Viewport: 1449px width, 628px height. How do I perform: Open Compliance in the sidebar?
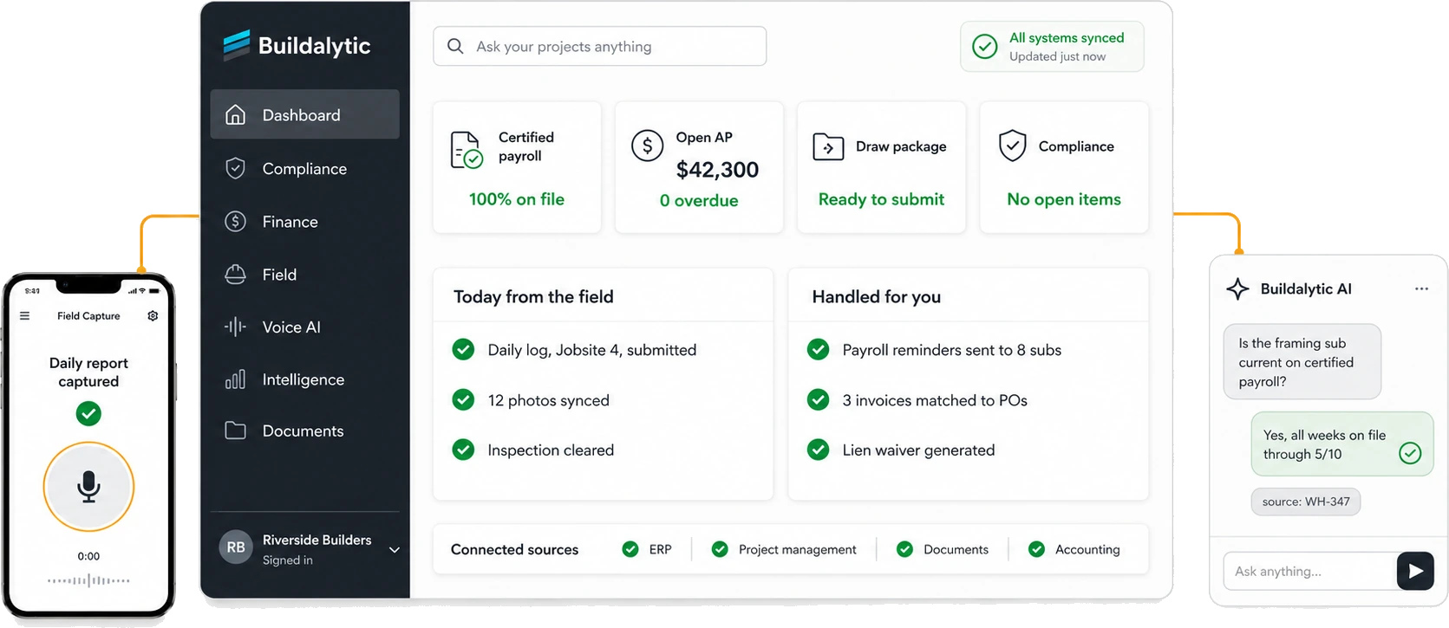click(304, 168)
